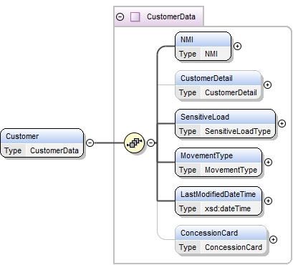Collapse the CustomerData type container

click(x=120, y=17)
